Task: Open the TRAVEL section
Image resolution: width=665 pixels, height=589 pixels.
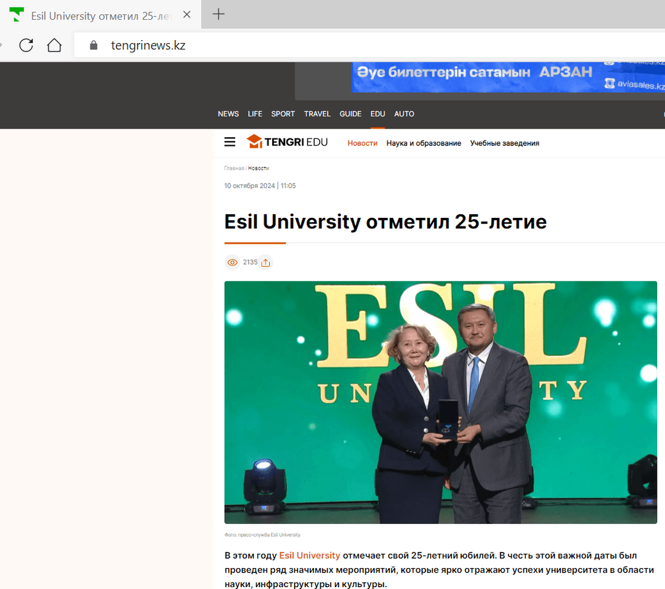Action: [x=317, y=114]
